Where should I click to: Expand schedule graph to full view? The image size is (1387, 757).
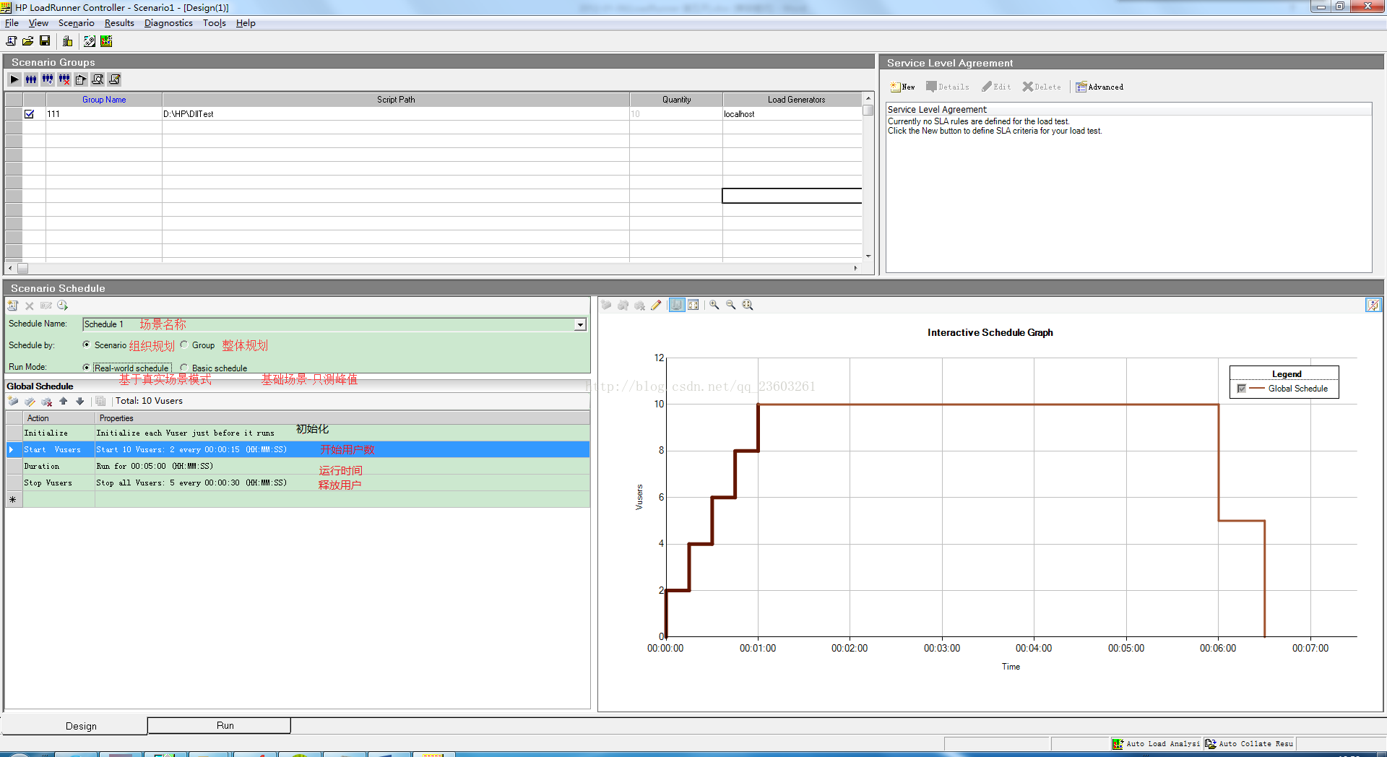coord(693,305)
